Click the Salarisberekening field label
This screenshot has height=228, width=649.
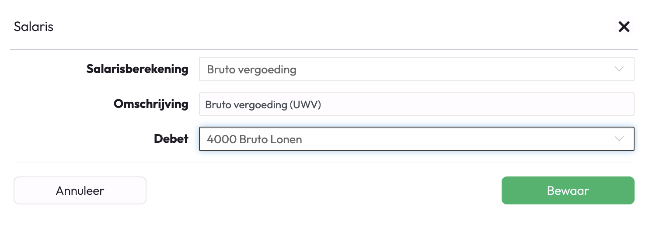click(x=137, y=69)
